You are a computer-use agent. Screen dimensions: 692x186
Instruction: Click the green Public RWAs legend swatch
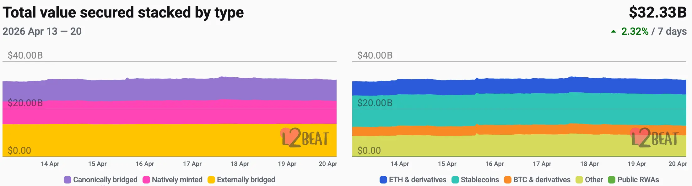(611, 180)
